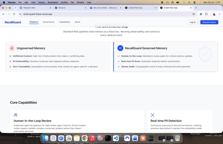The height and width of the screenshot is (144, 223).
Task: Open Activity Monitor from the Dock
Action: (151, 138)
